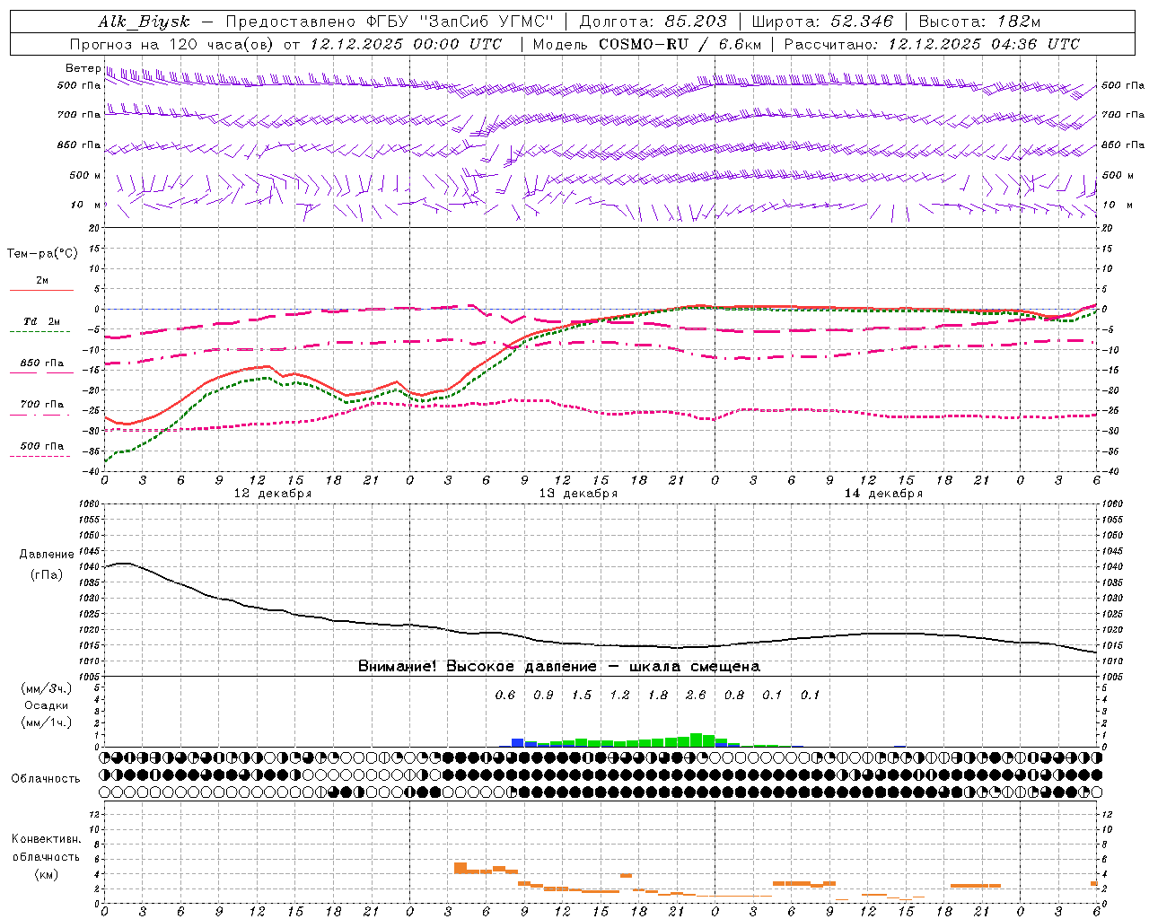The image size is (1149, 919).
Task: Click the precipitation total "0.6"
Action: pyautogui.click(x=505, y=695)
